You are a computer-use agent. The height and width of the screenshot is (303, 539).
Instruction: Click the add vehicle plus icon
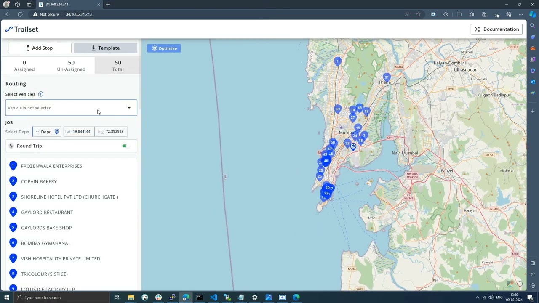(x=40, y=94)
